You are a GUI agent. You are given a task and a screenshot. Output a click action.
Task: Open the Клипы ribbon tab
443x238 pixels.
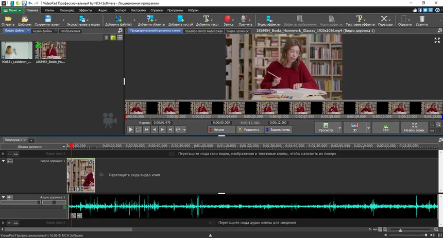49,10
